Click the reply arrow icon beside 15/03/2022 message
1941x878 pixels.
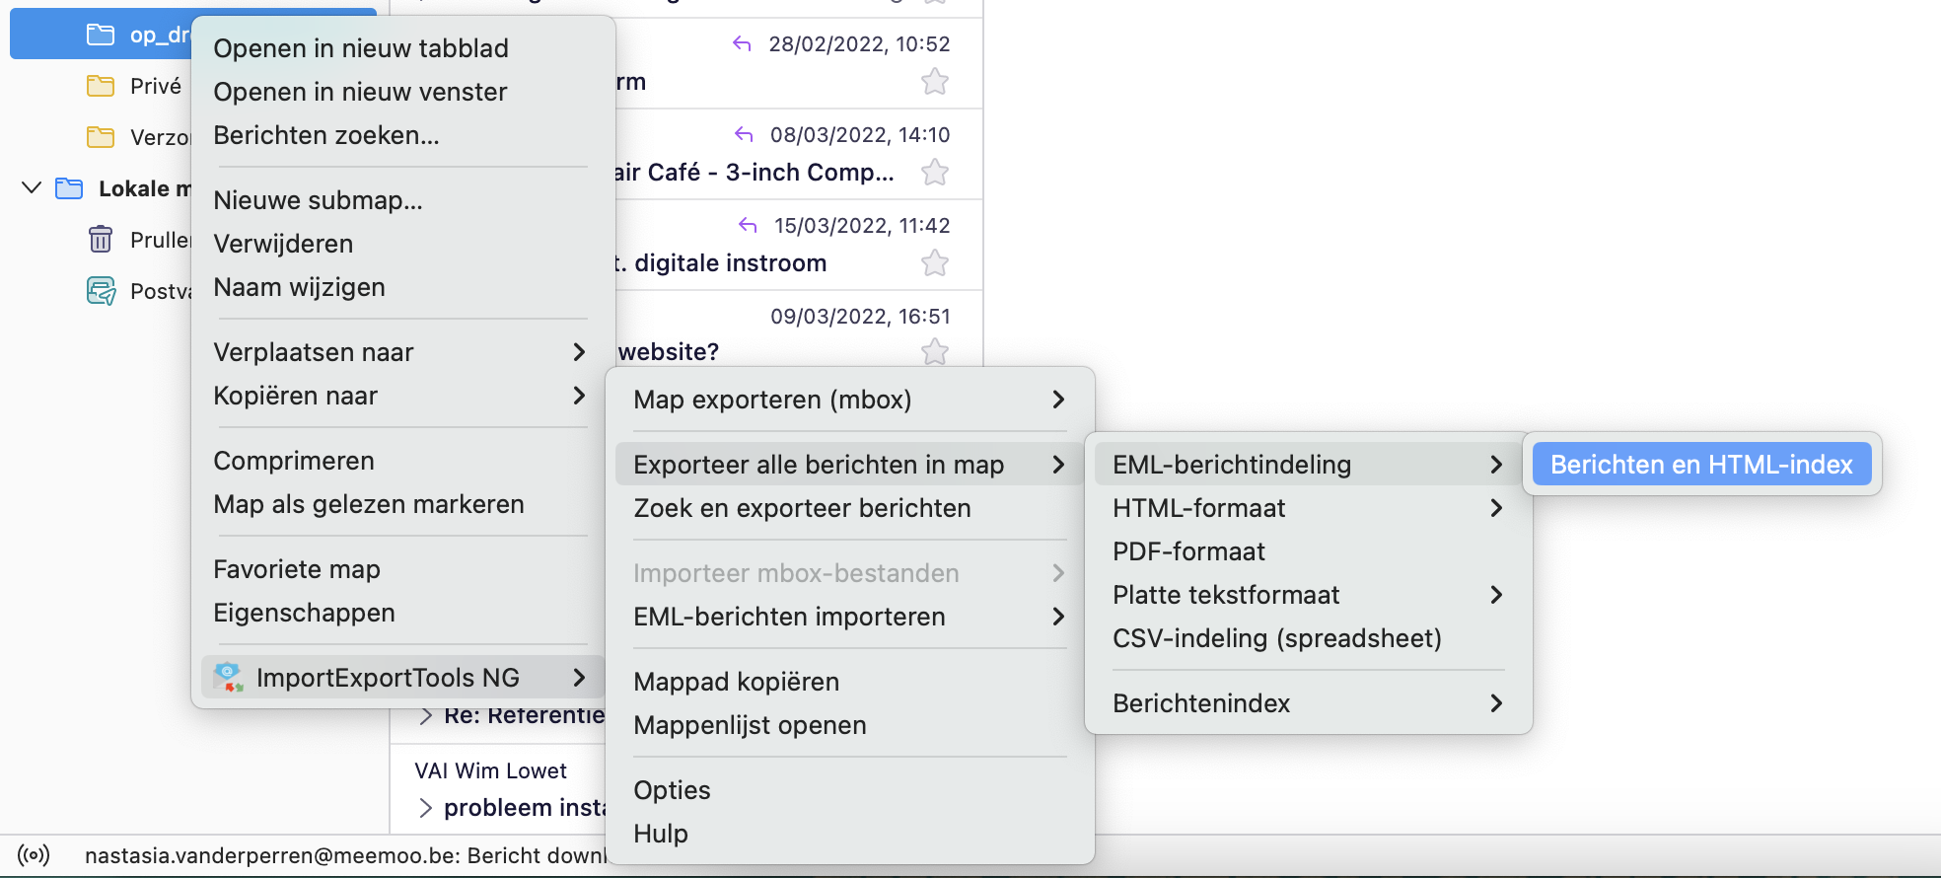click(748, 225)
